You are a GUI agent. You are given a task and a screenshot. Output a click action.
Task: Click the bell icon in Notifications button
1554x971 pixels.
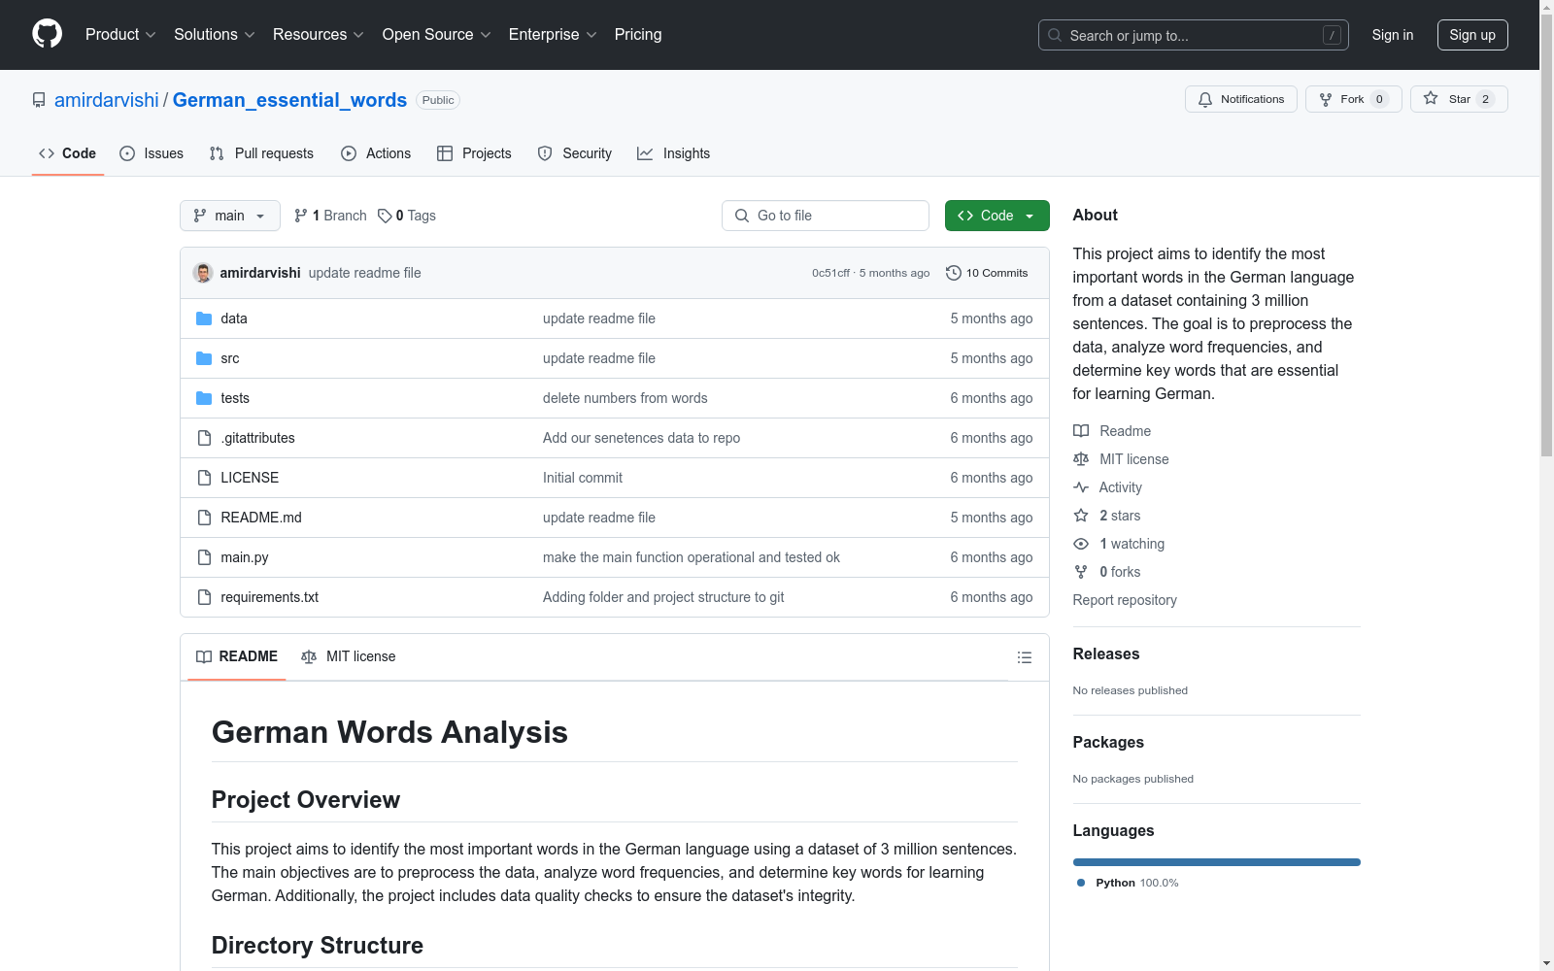(x=1205, y=99)
